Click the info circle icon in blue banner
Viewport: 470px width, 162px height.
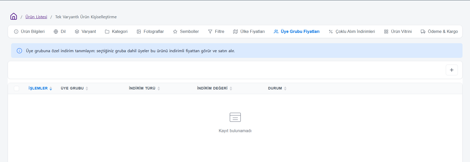pos(19,51)
